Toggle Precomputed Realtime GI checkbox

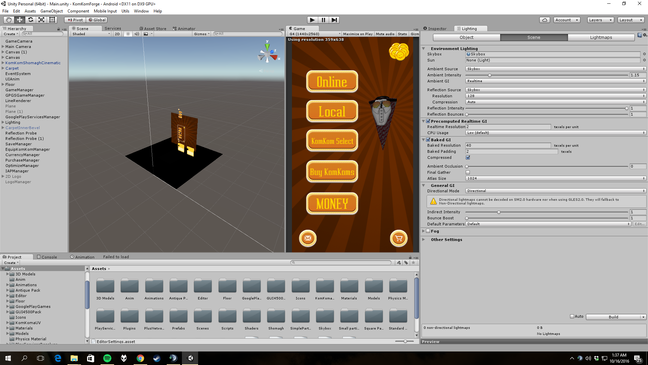coord(428,121)
